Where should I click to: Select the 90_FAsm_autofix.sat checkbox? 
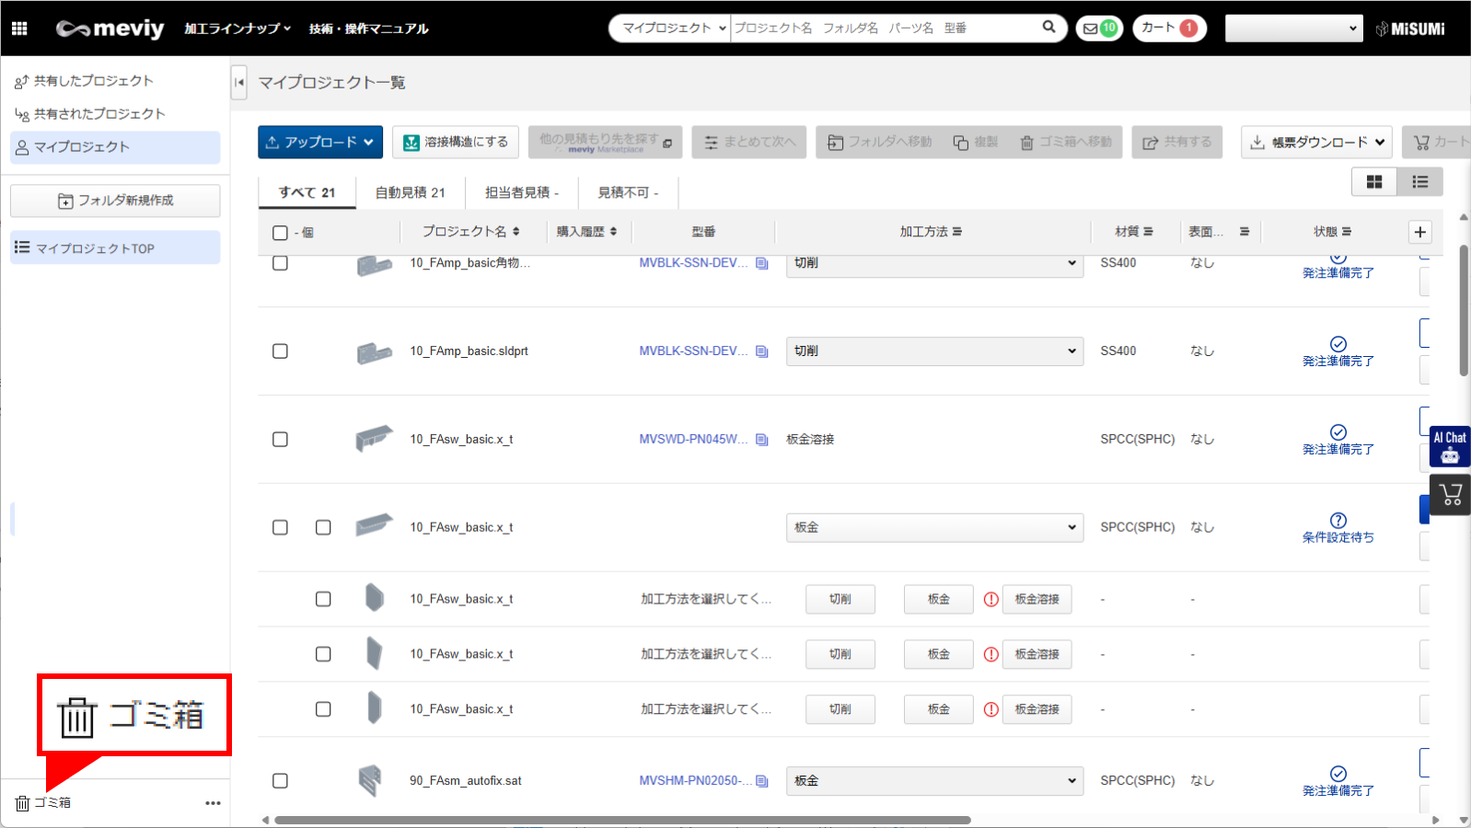click(280, 781)
